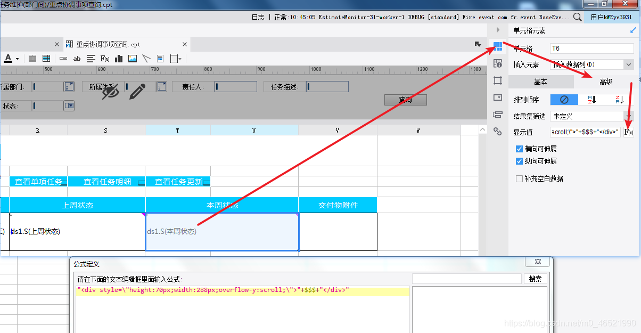Toggle 纵向可伸展 checkbox

tap(519, 161)
